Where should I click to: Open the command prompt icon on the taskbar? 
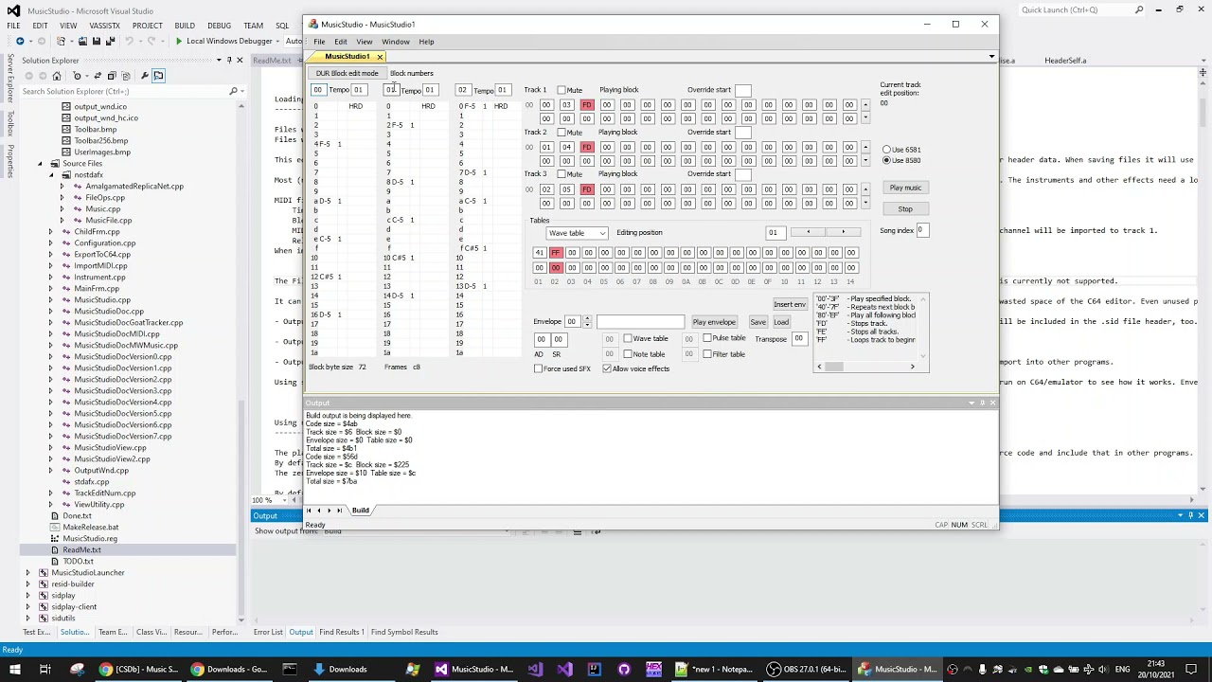[x=289, y=669]
